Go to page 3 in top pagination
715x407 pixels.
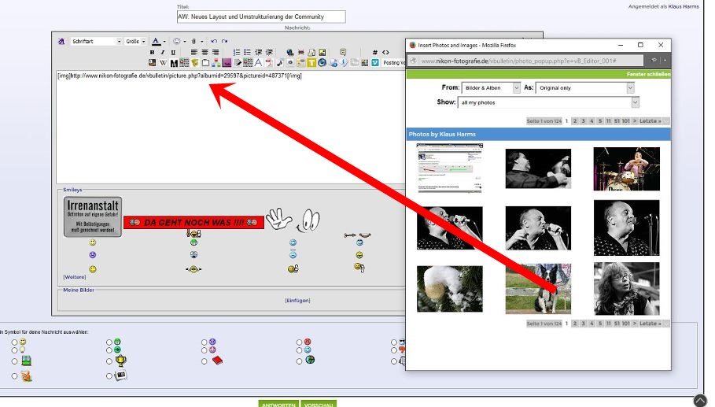coord(583,121)
